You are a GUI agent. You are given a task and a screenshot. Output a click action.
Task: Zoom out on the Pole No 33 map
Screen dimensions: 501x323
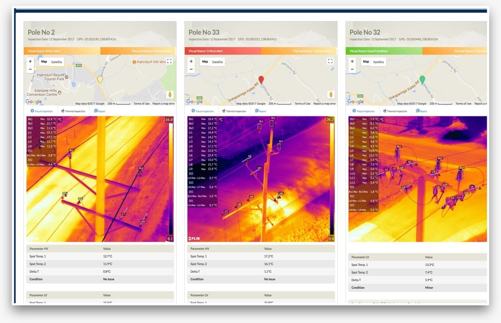click(x=191, y=69)
